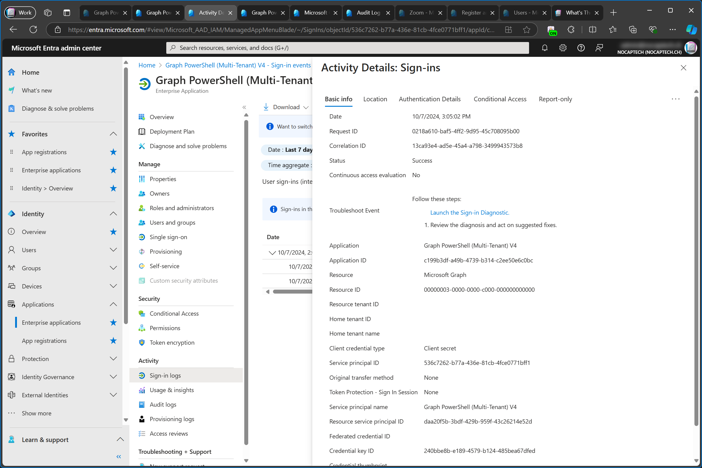Expand the Identity Governance section
702x468 pixels.
click(x=113, y=377)
